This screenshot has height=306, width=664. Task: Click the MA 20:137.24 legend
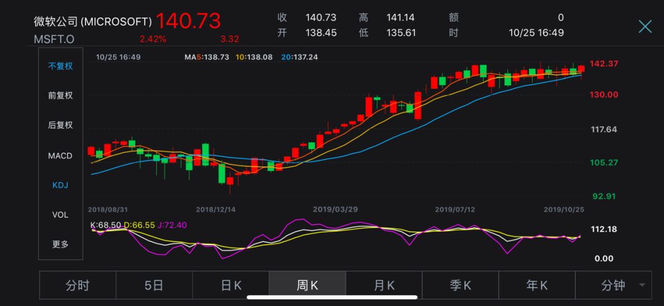coord(299,56)
